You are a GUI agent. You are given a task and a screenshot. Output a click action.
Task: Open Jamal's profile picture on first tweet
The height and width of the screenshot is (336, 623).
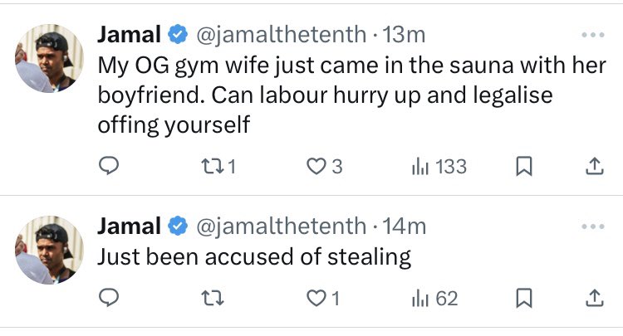click(x=49, y=58)
